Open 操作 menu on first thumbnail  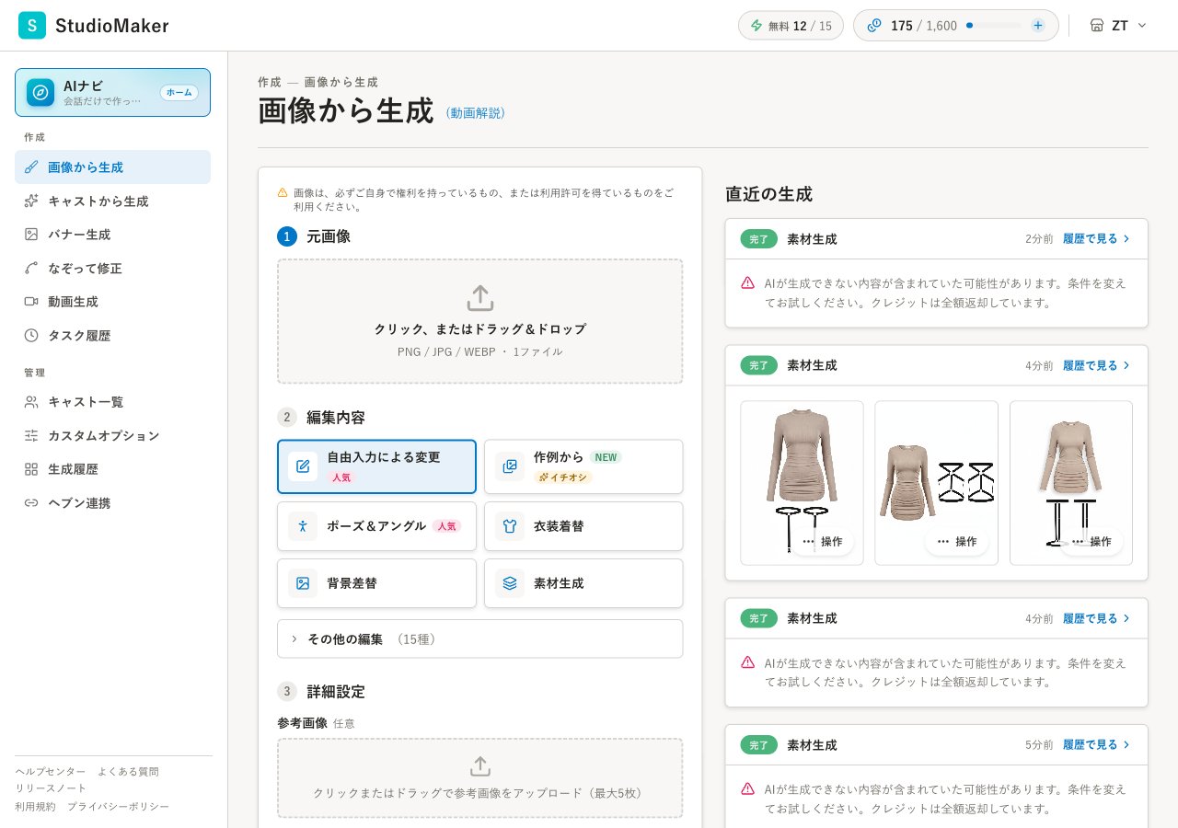(x=822, y=541)
